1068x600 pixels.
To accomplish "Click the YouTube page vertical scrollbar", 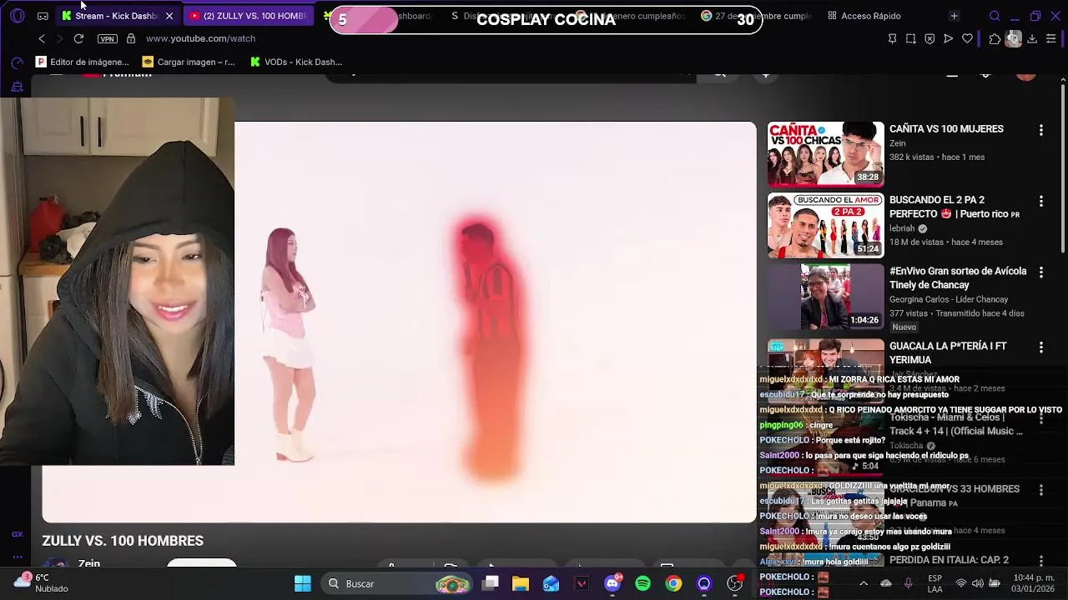I will [1063, 167].
